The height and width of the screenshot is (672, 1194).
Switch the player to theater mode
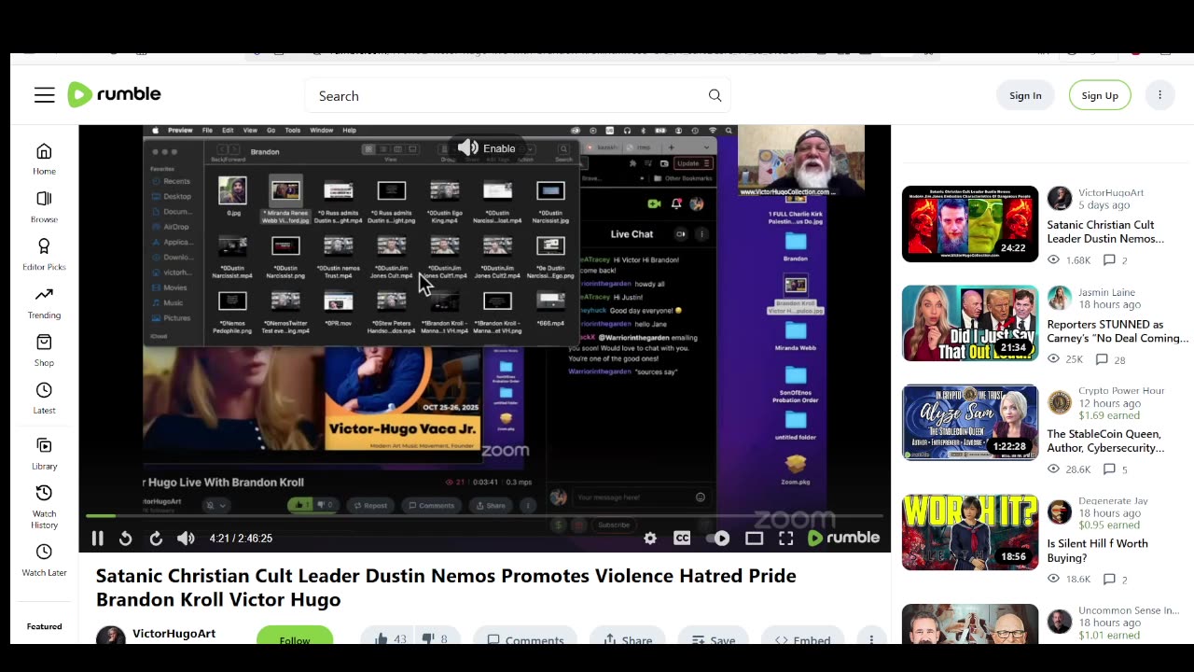point(754,538)
